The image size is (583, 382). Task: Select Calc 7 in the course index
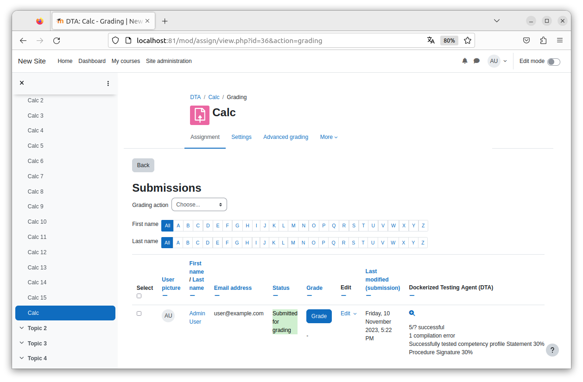point(36,176)
